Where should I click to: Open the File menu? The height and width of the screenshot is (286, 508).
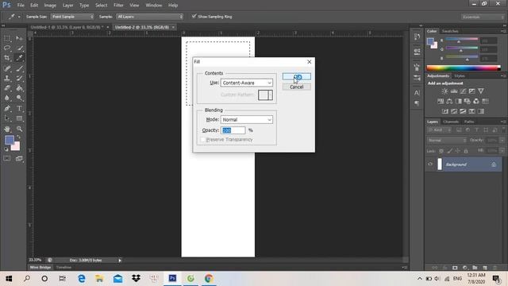[x=21, y=6]
